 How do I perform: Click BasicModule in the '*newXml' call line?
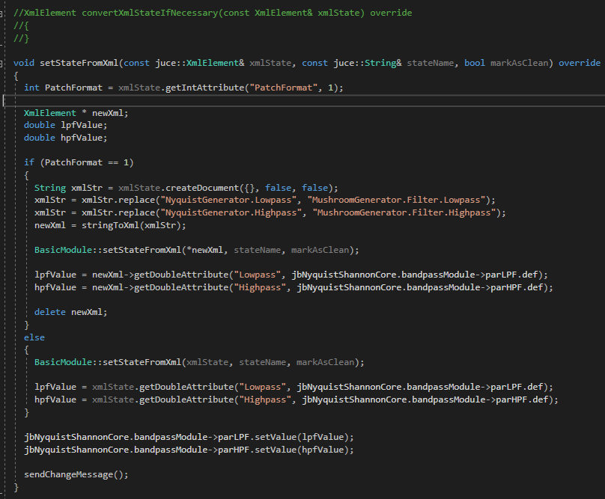64,250
